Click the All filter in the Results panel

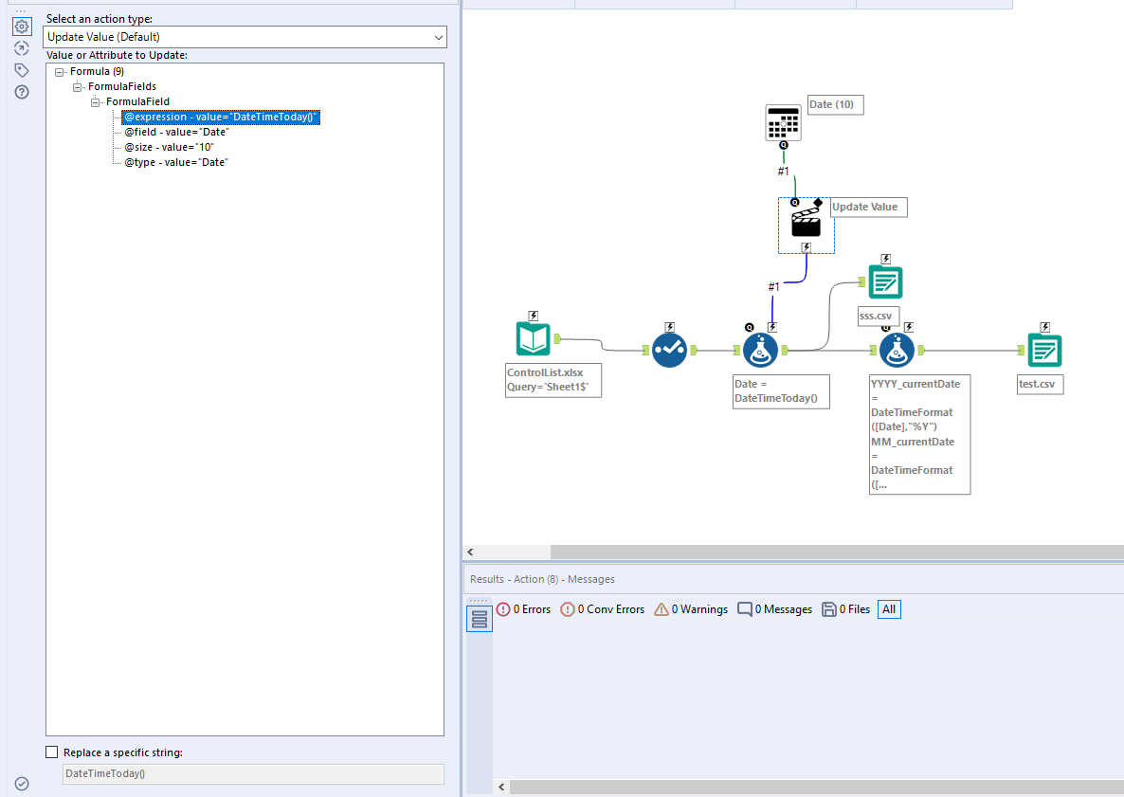coord(888,608)
